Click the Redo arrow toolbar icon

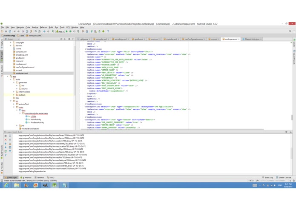click(x=18, y=31)
